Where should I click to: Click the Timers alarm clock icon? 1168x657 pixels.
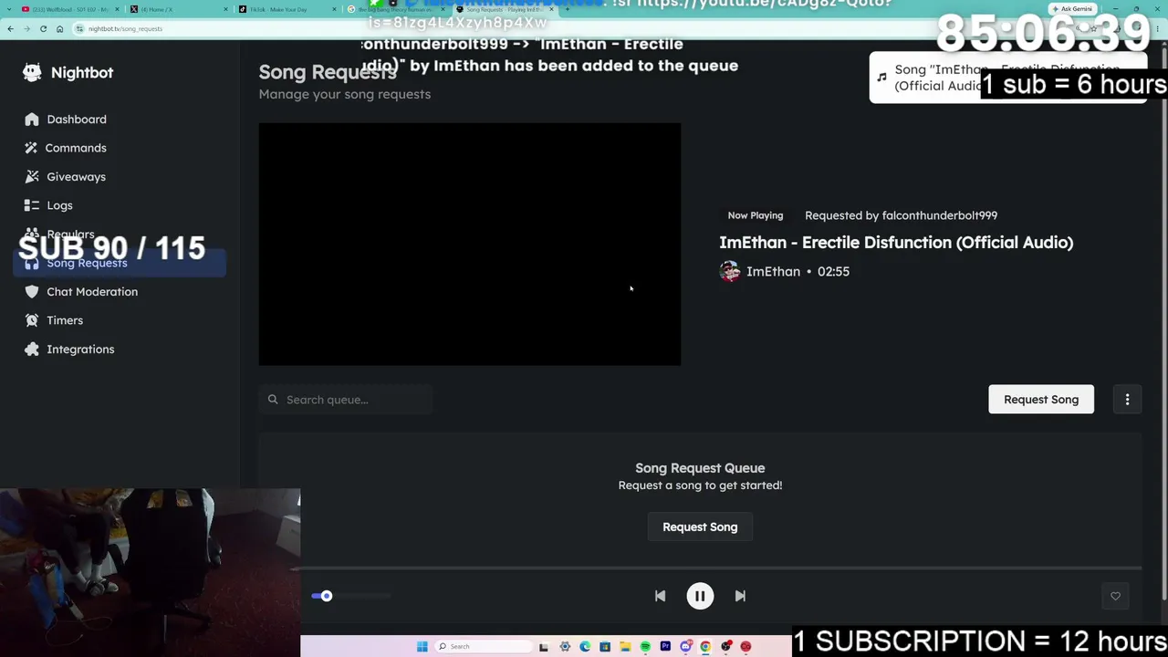pos(32,320)
